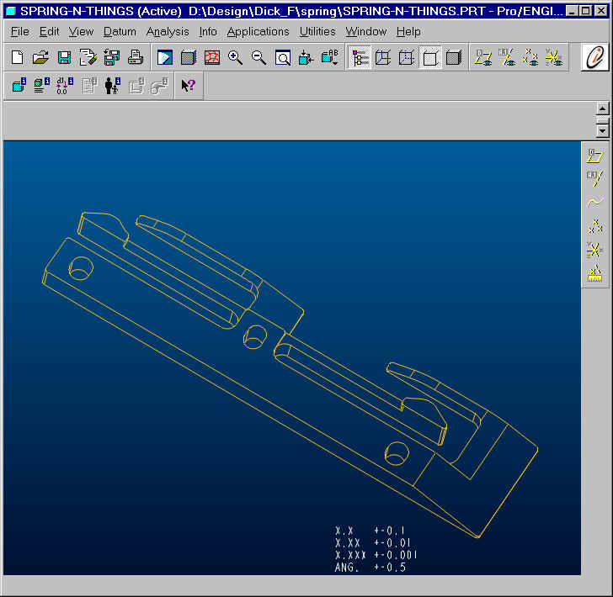Toggle datum axes display in top toolbar

pyautogui.click(x=507, y=57)
